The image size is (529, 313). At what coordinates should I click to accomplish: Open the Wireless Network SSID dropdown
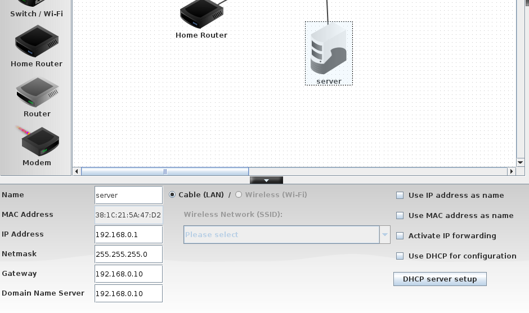click(x=287, y=234)
